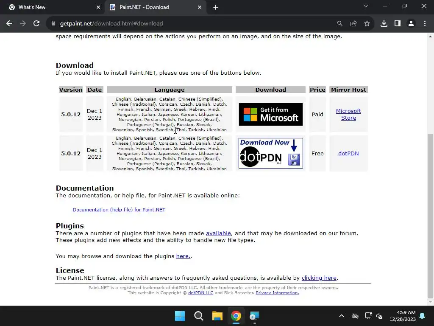Open the Microsoft Store mirror link
This screenshot has height=326, width=434.
click(348, 115)
